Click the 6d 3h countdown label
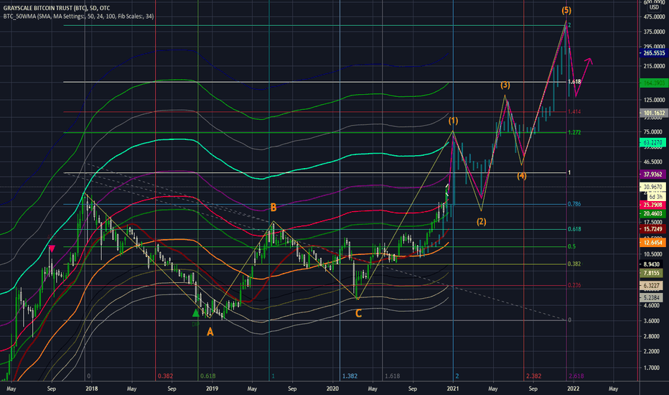This screenshot has width=669, height=395. (x=656, y=197)
